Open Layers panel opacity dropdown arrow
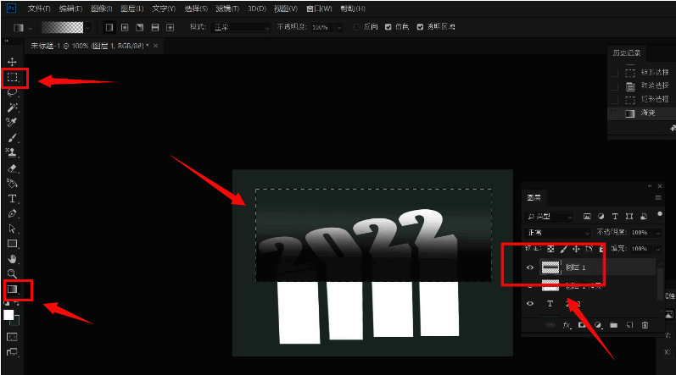Image resolution: width=676 pixels, height=375 pixels. click(658, 233)
